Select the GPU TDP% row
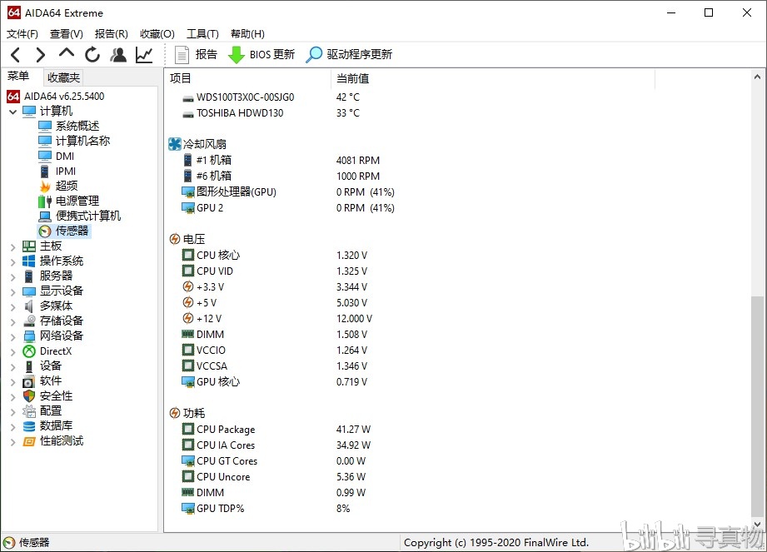This screenshot has width=767, height=552. [x=213, y=509]
